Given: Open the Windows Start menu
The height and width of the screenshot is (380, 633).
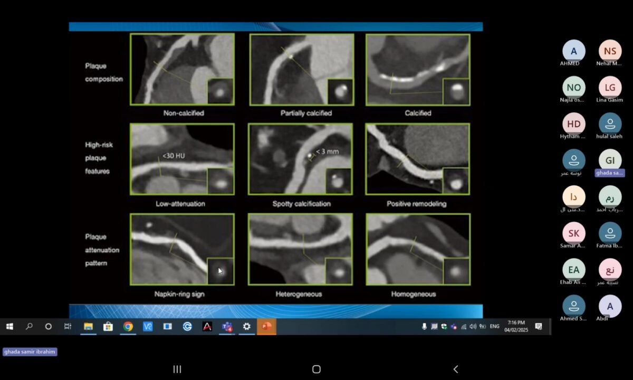Looking at the screenshot, I should (x=9, y=327).
